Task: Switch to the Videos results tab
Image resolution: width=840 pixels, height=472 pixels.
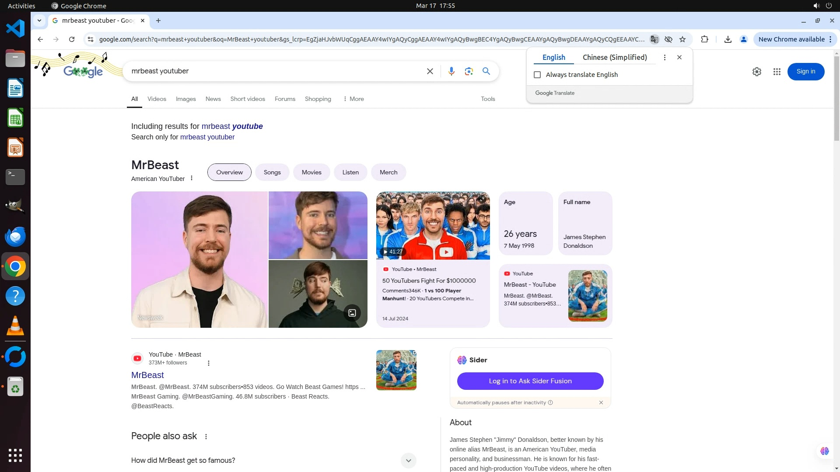Action: coord(157,99)
